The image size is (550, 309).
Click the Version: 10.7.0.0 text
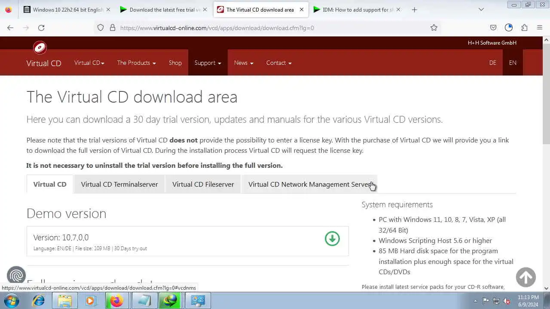tap(61, 237)
